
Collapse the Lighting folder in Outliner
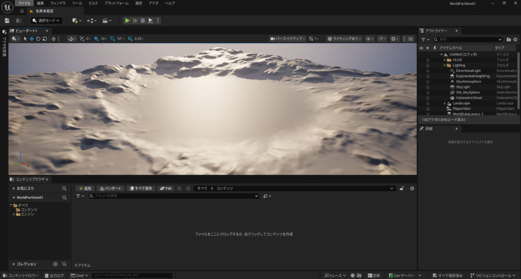(444, 65)
